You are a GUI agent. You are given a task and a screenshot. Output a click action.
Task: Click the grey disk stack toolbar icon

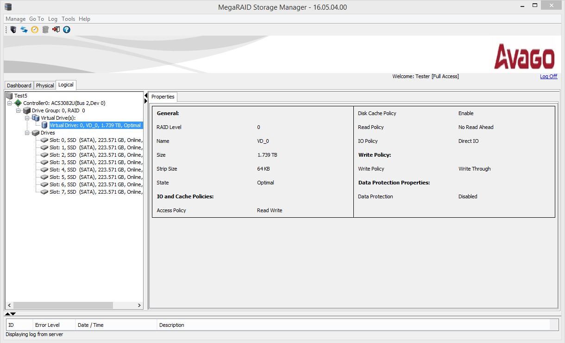45,30
